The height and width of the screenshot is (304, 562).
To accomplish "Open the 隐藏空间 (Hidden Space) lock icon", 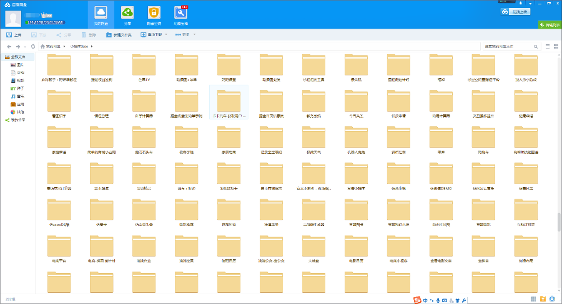I will [154, 14].
